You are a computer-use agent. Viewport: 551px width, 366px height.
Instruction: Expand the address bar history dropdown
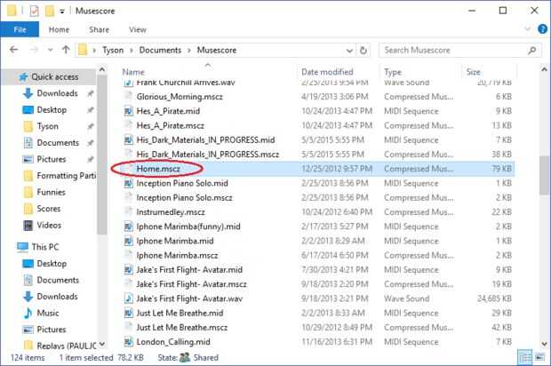[349, 51]
